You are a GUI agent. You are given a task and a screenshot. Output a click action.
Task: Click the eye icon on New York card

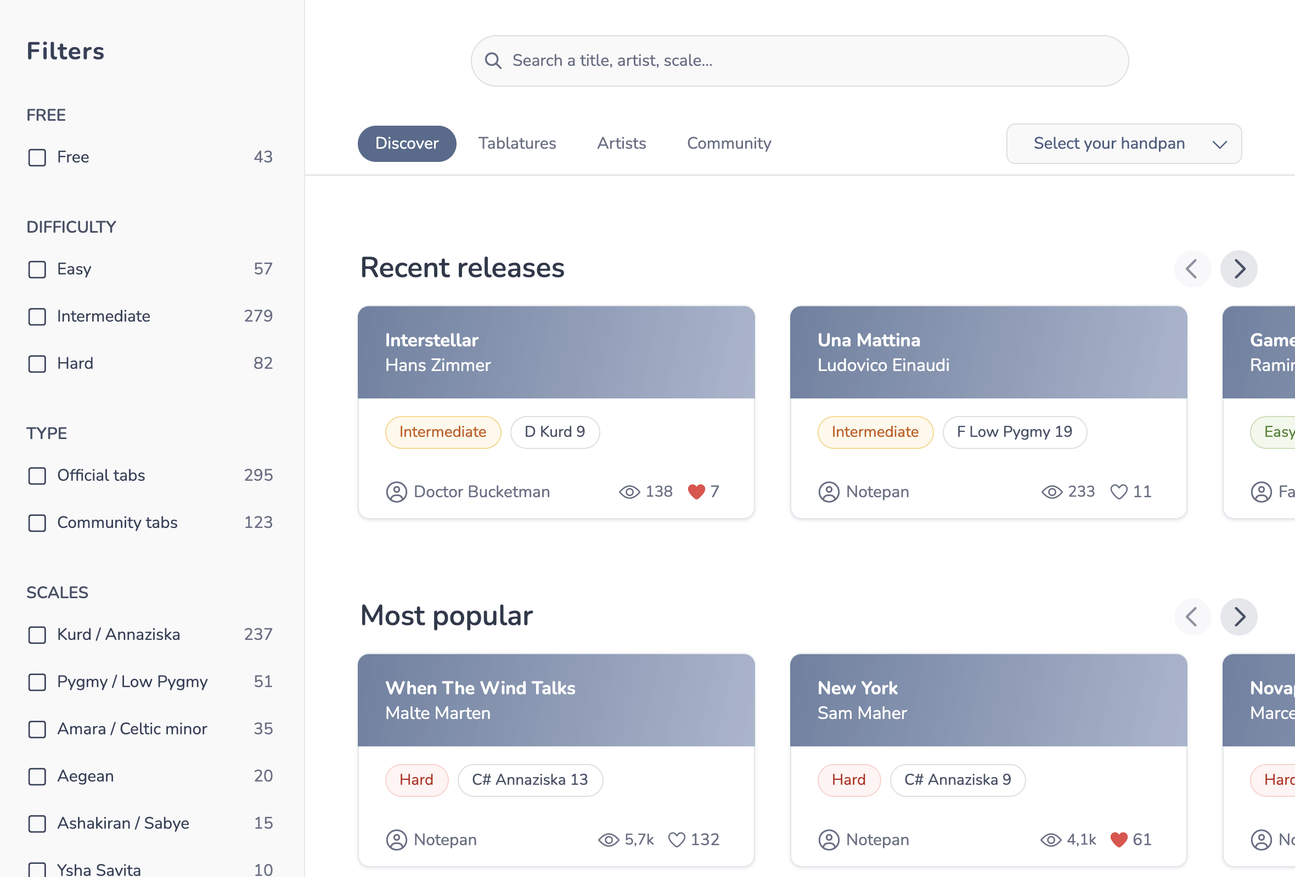pyautogui.click(x=1051, y=840)
